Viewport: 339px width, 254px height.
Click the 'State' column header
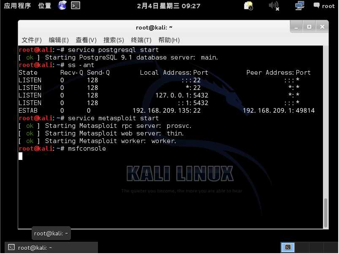[x=28, y=73]
